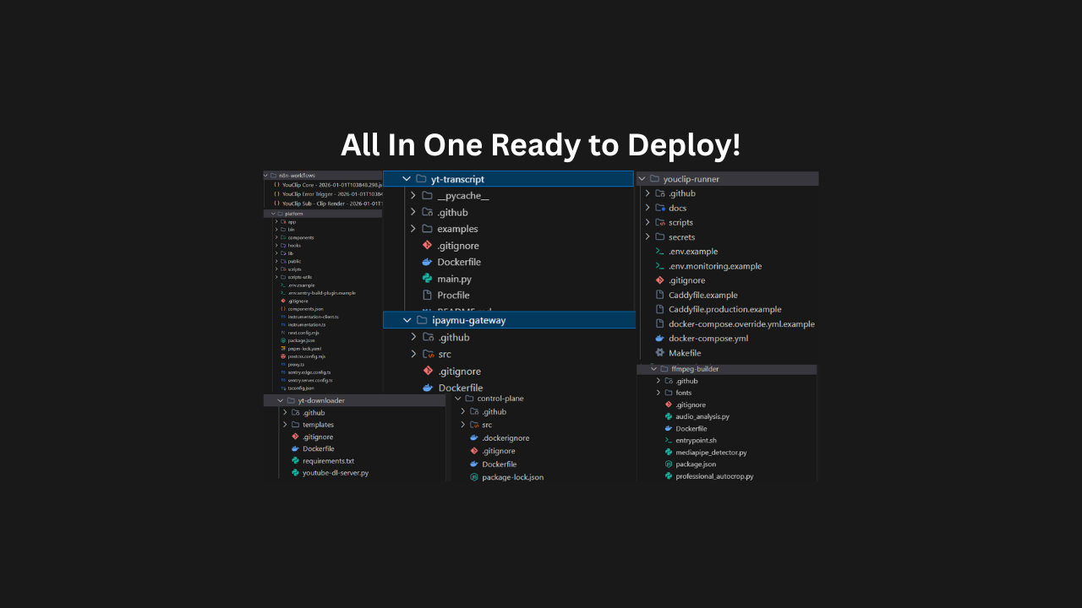Viewport: 1082px width, 608px height.
Task: Expand the fonts folder in ffmpeg-builder
Action: [x=658, y=393]
